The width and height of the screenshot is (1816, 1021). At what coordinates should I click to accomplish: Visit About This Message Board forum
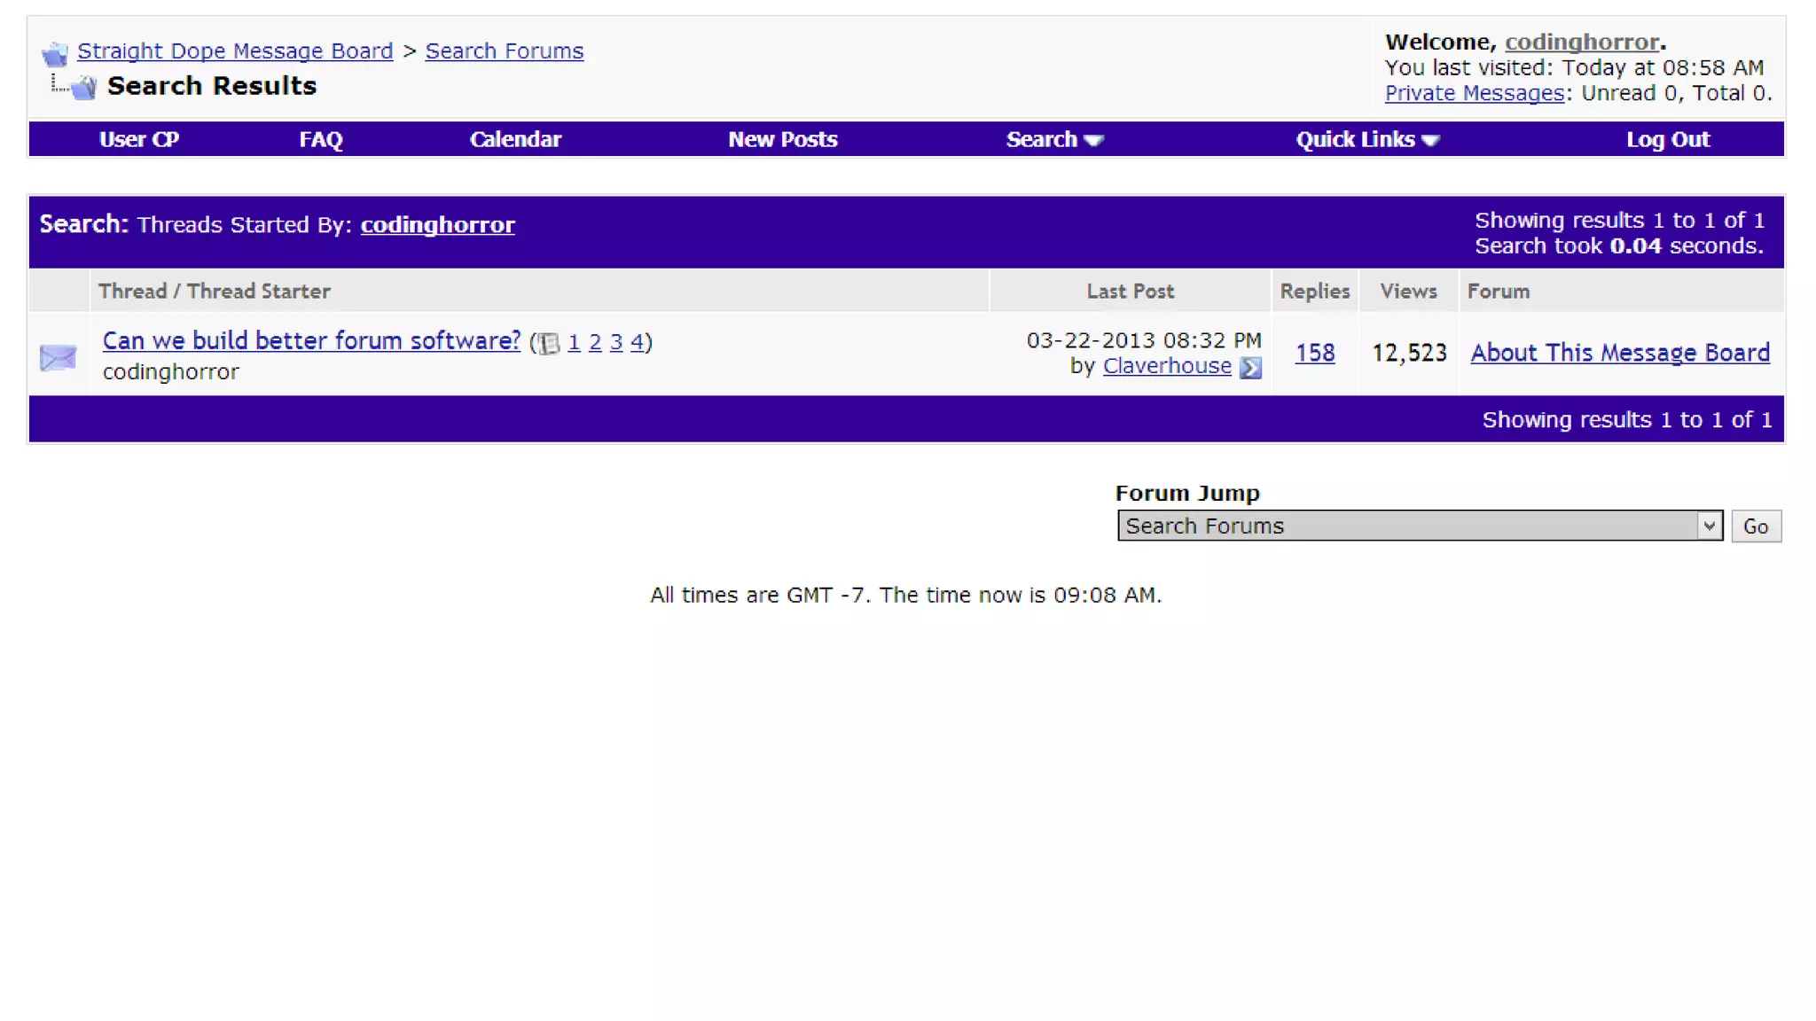point(1619,353)
